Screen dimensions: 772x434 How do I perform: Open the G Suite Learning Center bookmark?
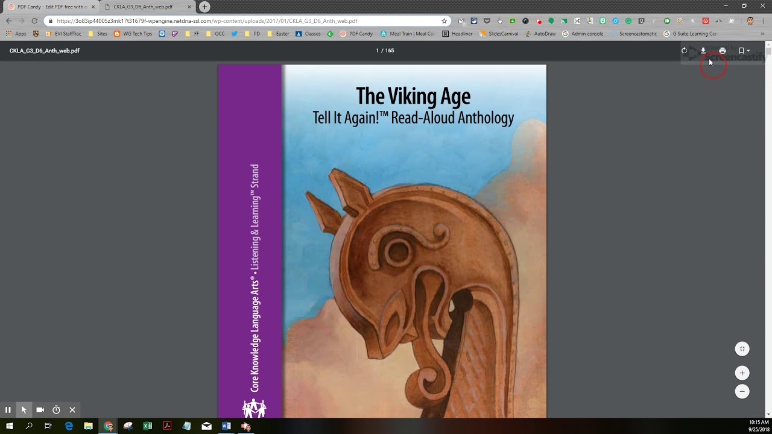[x=691, y=34]
